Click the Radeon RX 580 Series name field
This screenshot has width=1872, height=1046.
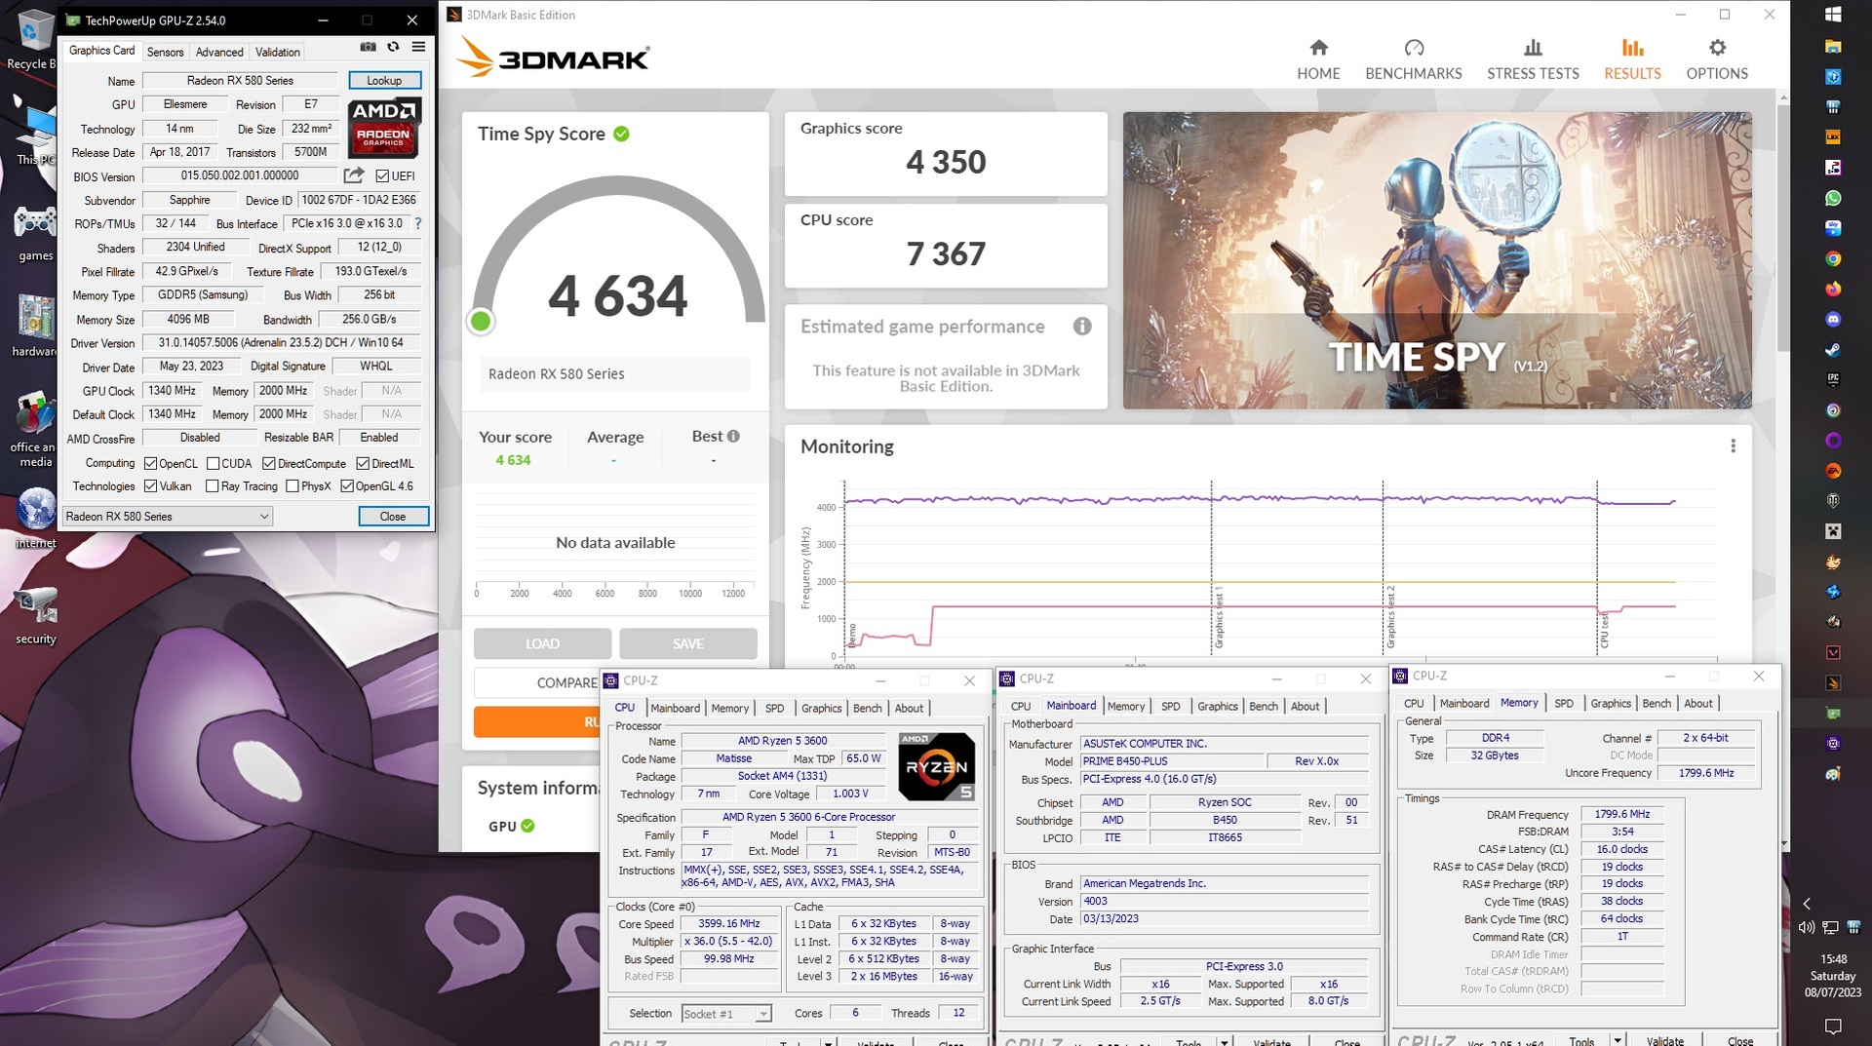[x=240, y=81]
